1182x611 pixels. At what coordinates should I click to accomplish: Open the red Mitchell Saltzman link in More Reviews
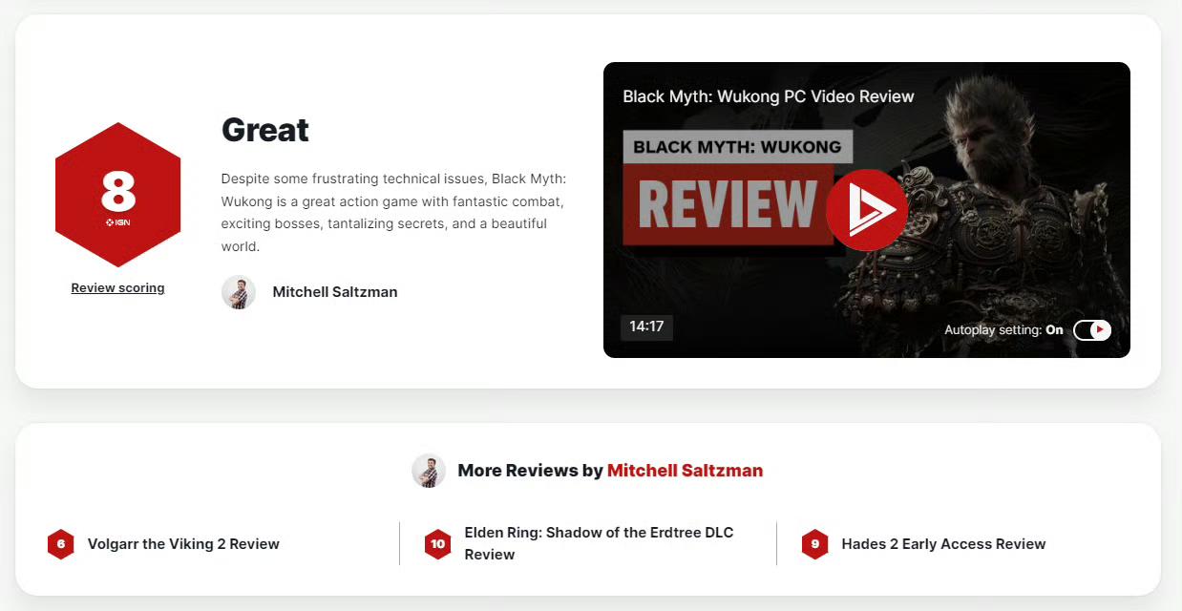point(685,471)
